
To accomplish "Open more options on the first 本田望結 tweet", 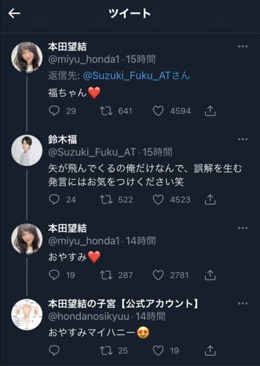I will [243, 46].
